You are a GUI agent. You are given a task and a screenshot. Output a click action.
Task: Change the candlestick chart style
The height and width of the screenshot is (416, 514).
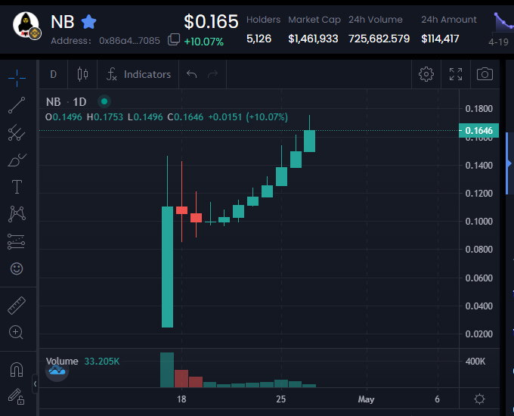coord(82,74)
